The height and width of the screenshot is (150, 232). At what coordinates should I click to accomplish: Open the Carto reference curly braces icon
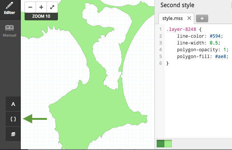(13, 119)
